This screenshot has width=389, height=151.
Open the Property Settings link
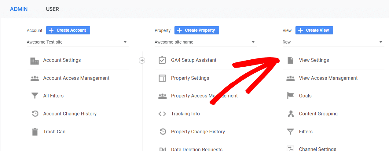pos(190,78)
